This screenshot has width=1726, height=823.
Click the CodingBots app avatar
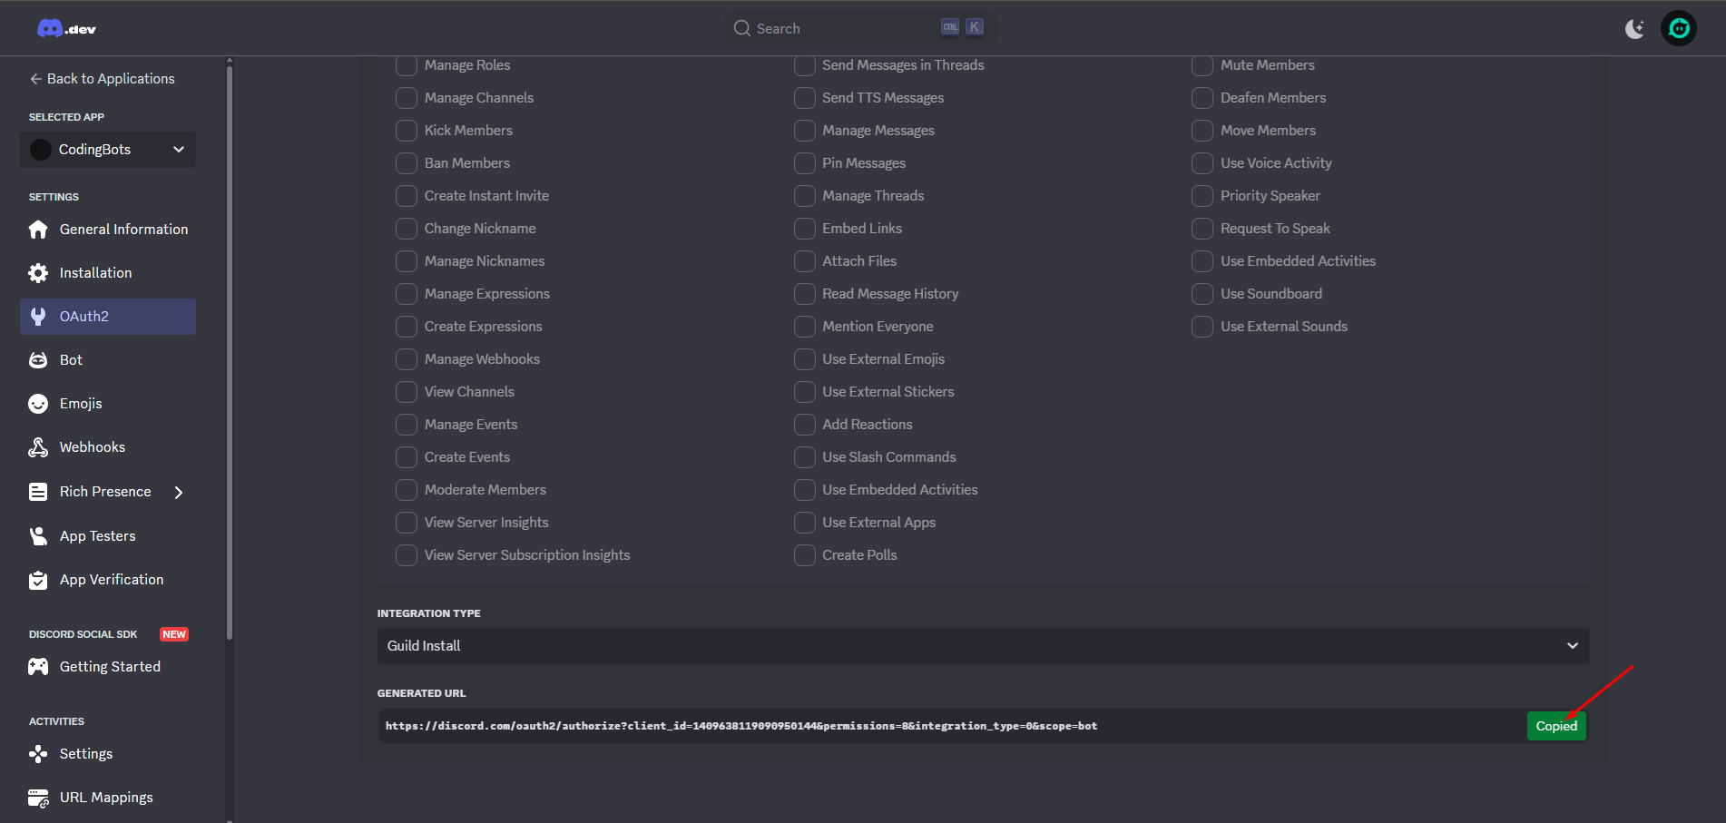(41, 150)
